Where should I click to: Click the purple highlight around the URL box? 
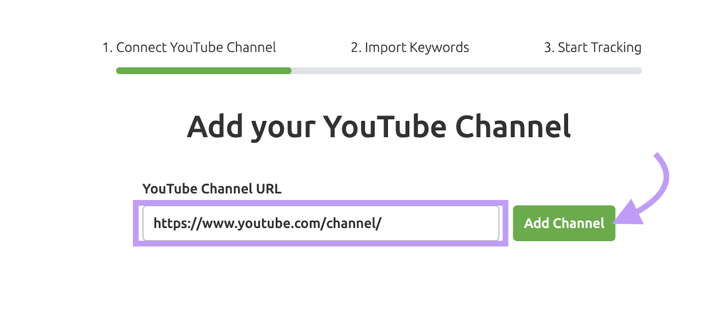tap(320, 203)
